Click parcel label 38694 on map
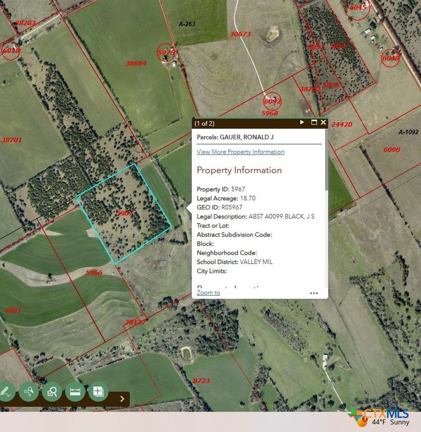The image size is (421, 432). (136, 63)
